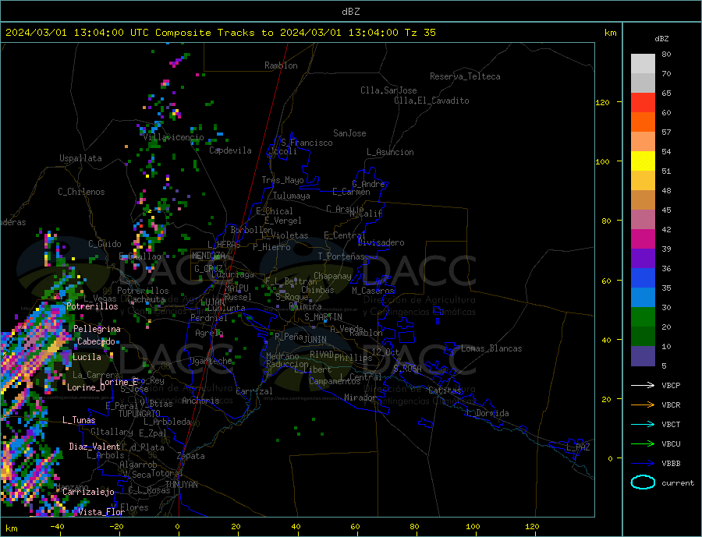Click the dBZ title at top

[350, 12]
